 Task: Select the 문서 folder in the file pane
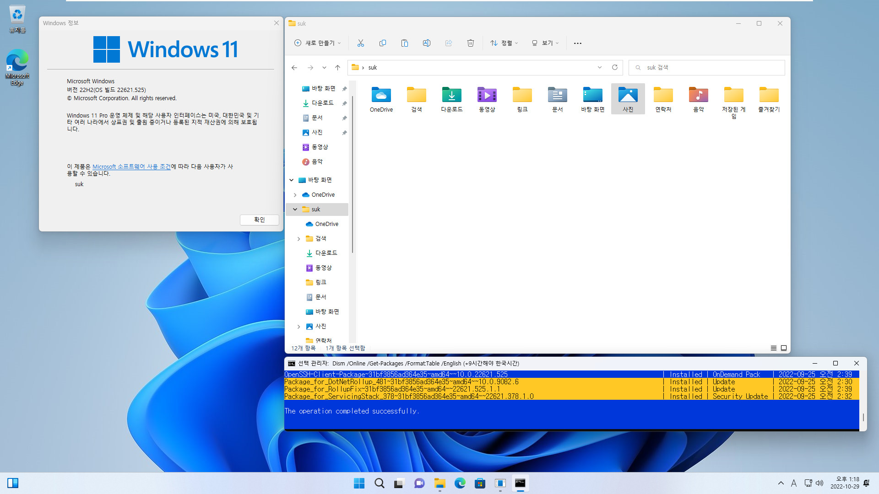click(x=558, y=99)
